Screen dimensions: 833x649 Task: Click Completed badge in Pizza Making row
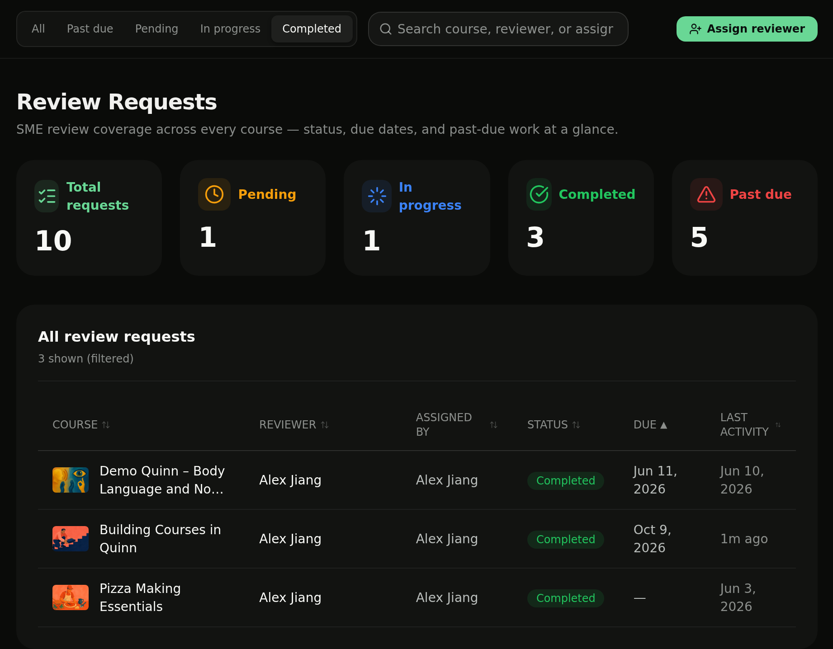click(x=566, y=598)
